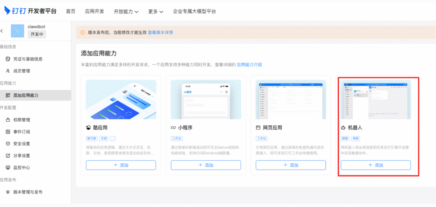Image resolution: width=436 pixels, height=207 pixels.
Task: Go to the 首页 tab
Action: click(70, 11)
